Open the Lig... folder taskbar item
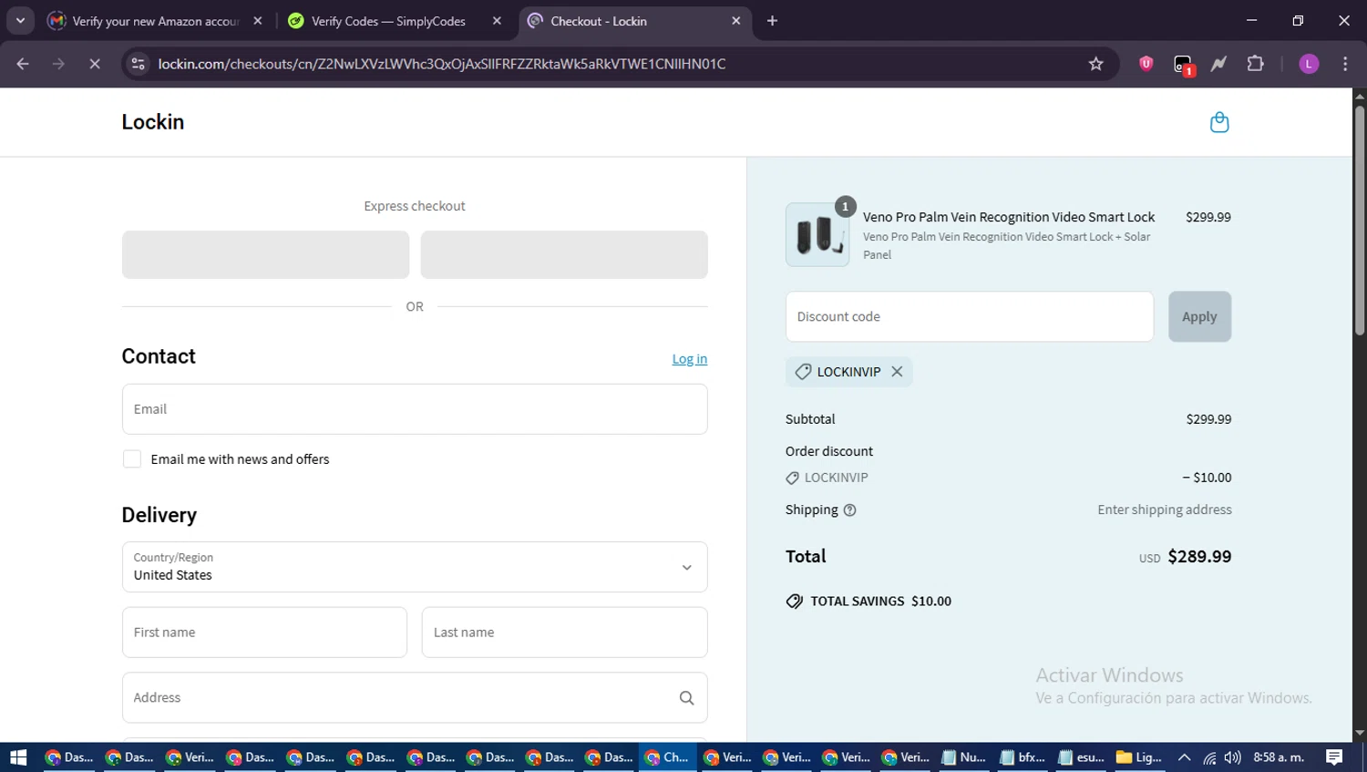The width and height of the screenshot is (1367, 772). coord(1139,757)
